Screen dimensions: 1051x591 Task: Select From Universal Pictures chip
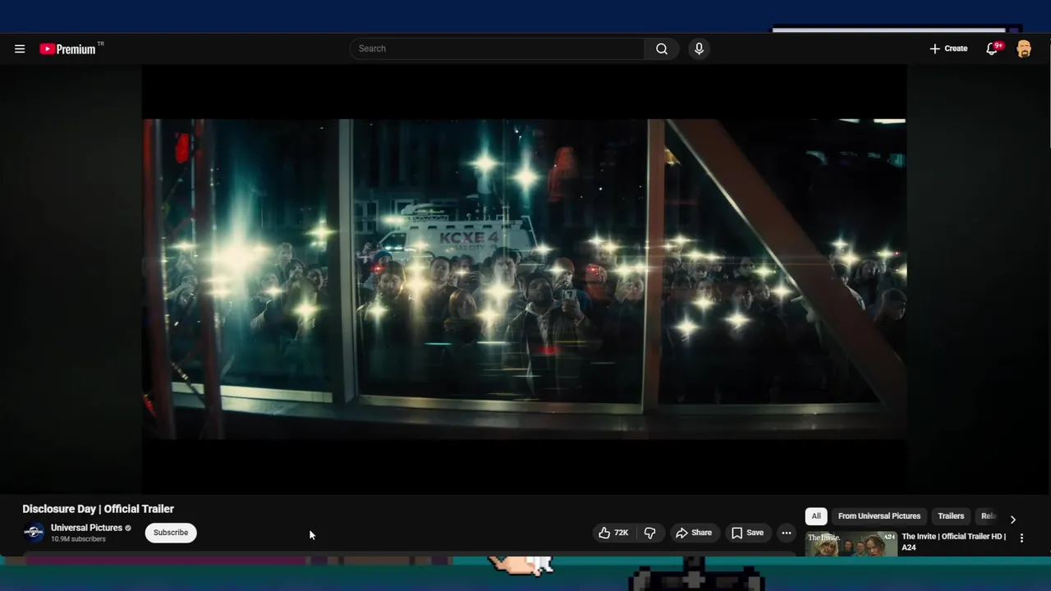[879, 516]
